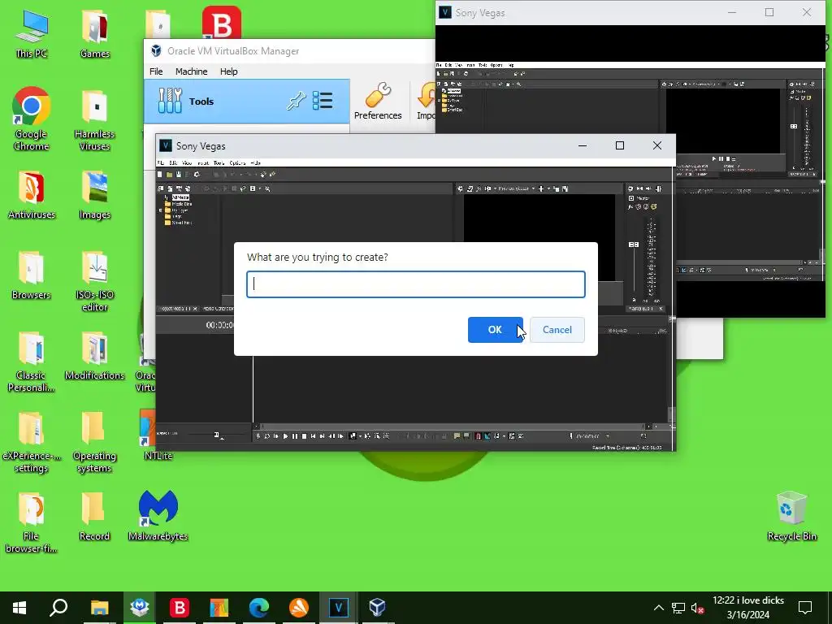Click Preferences in VirtualBox toolbar
The height and width of the screenshot is (624, 832).
(378, 101)
